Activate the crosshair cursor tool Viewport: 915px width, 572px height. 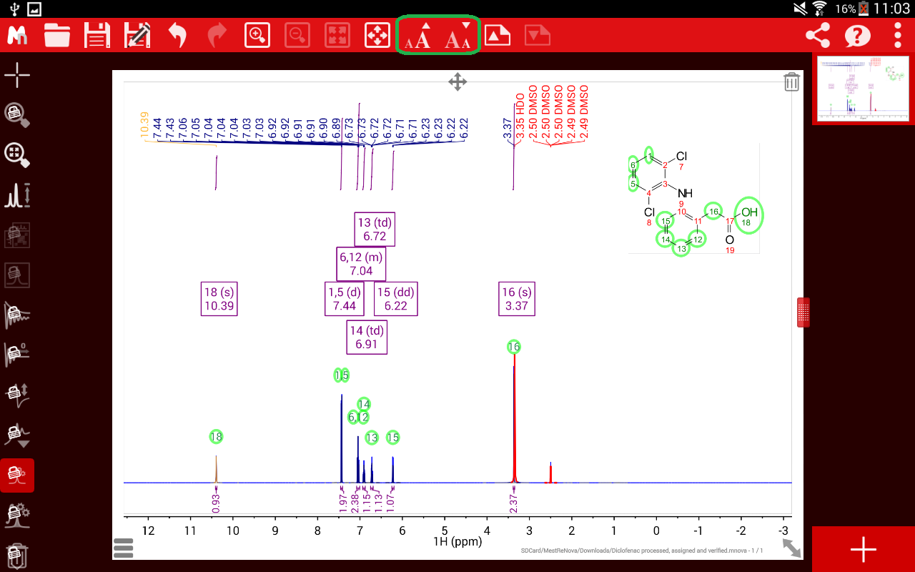point(17,74)
